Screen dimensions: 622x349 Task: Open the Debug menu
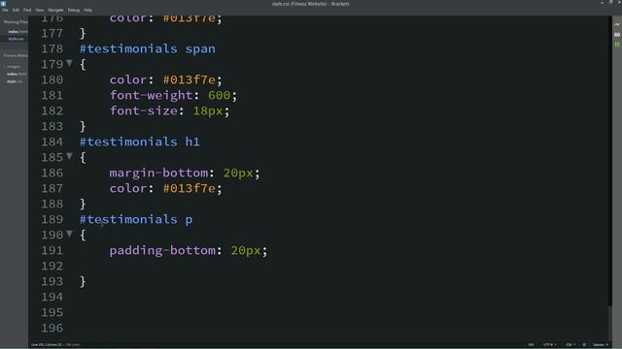(x=74, y=10)
